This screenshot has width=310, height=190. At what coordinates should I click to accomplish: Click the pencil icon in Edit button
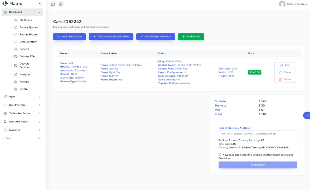[282, 65]
